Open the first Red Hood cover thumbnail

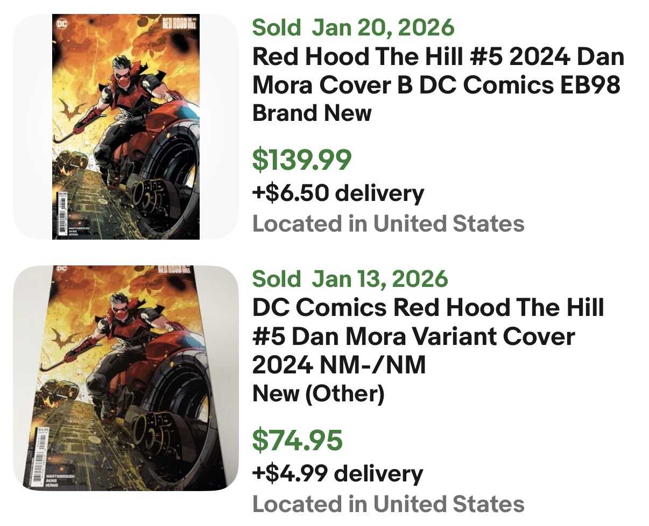coord(125,126)
